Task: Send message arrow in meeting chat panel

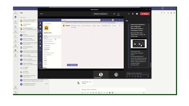Action: [148, 77]
